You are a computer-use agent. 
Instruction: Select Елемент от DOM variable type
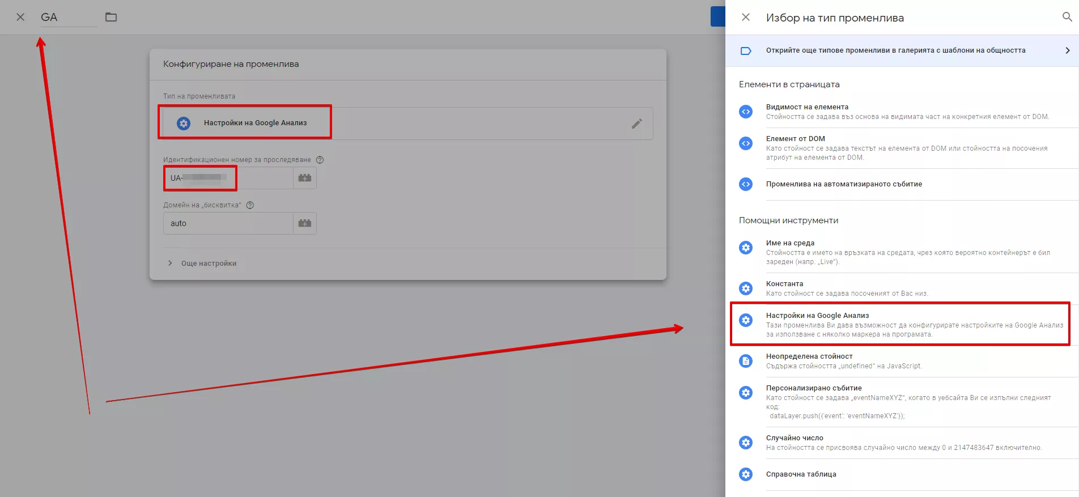(x=902, y=148)
